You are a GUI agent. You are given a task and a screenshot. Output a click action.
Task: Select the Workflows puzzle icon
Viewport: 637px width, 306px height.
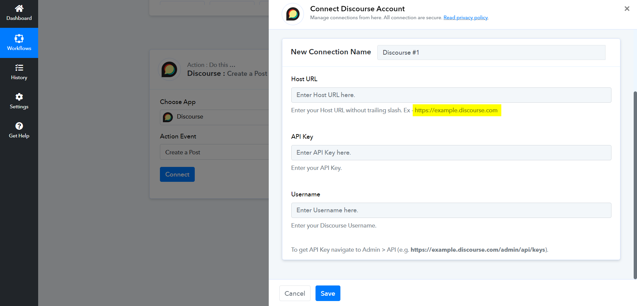click(x=19, y=38)
